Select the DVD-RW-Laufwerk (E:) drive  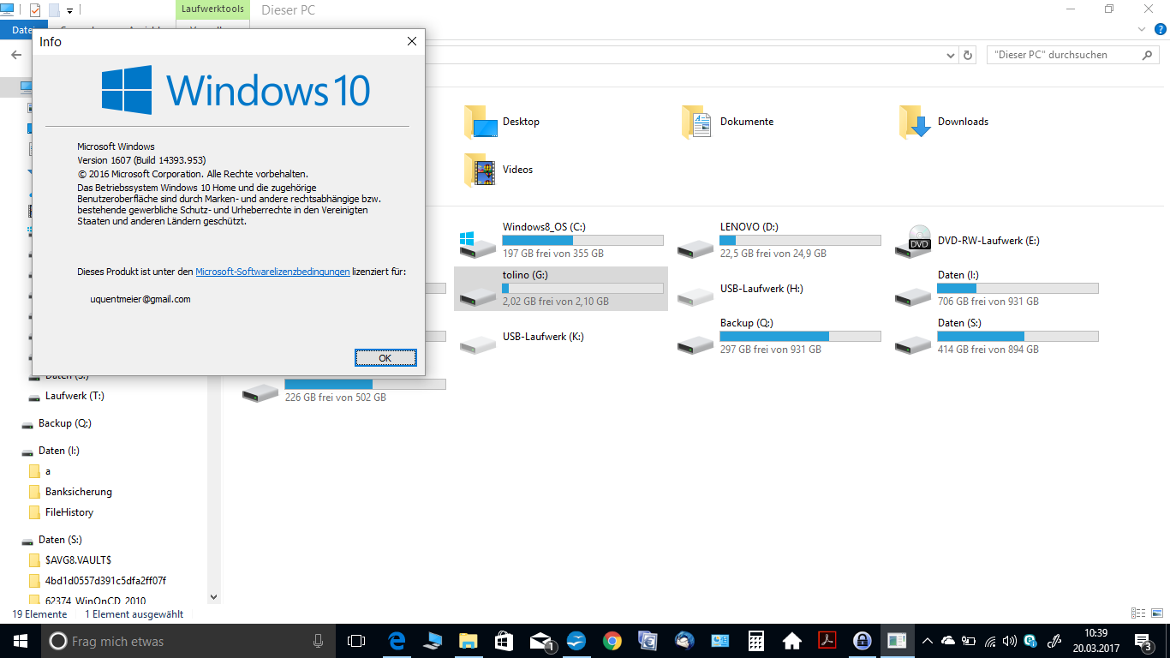click(968, 241)
